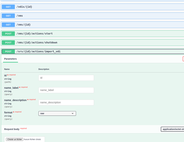Click the POST badge next to actions/shutdown
Viewport: 184px width, 142px height.
coord(8,42)
